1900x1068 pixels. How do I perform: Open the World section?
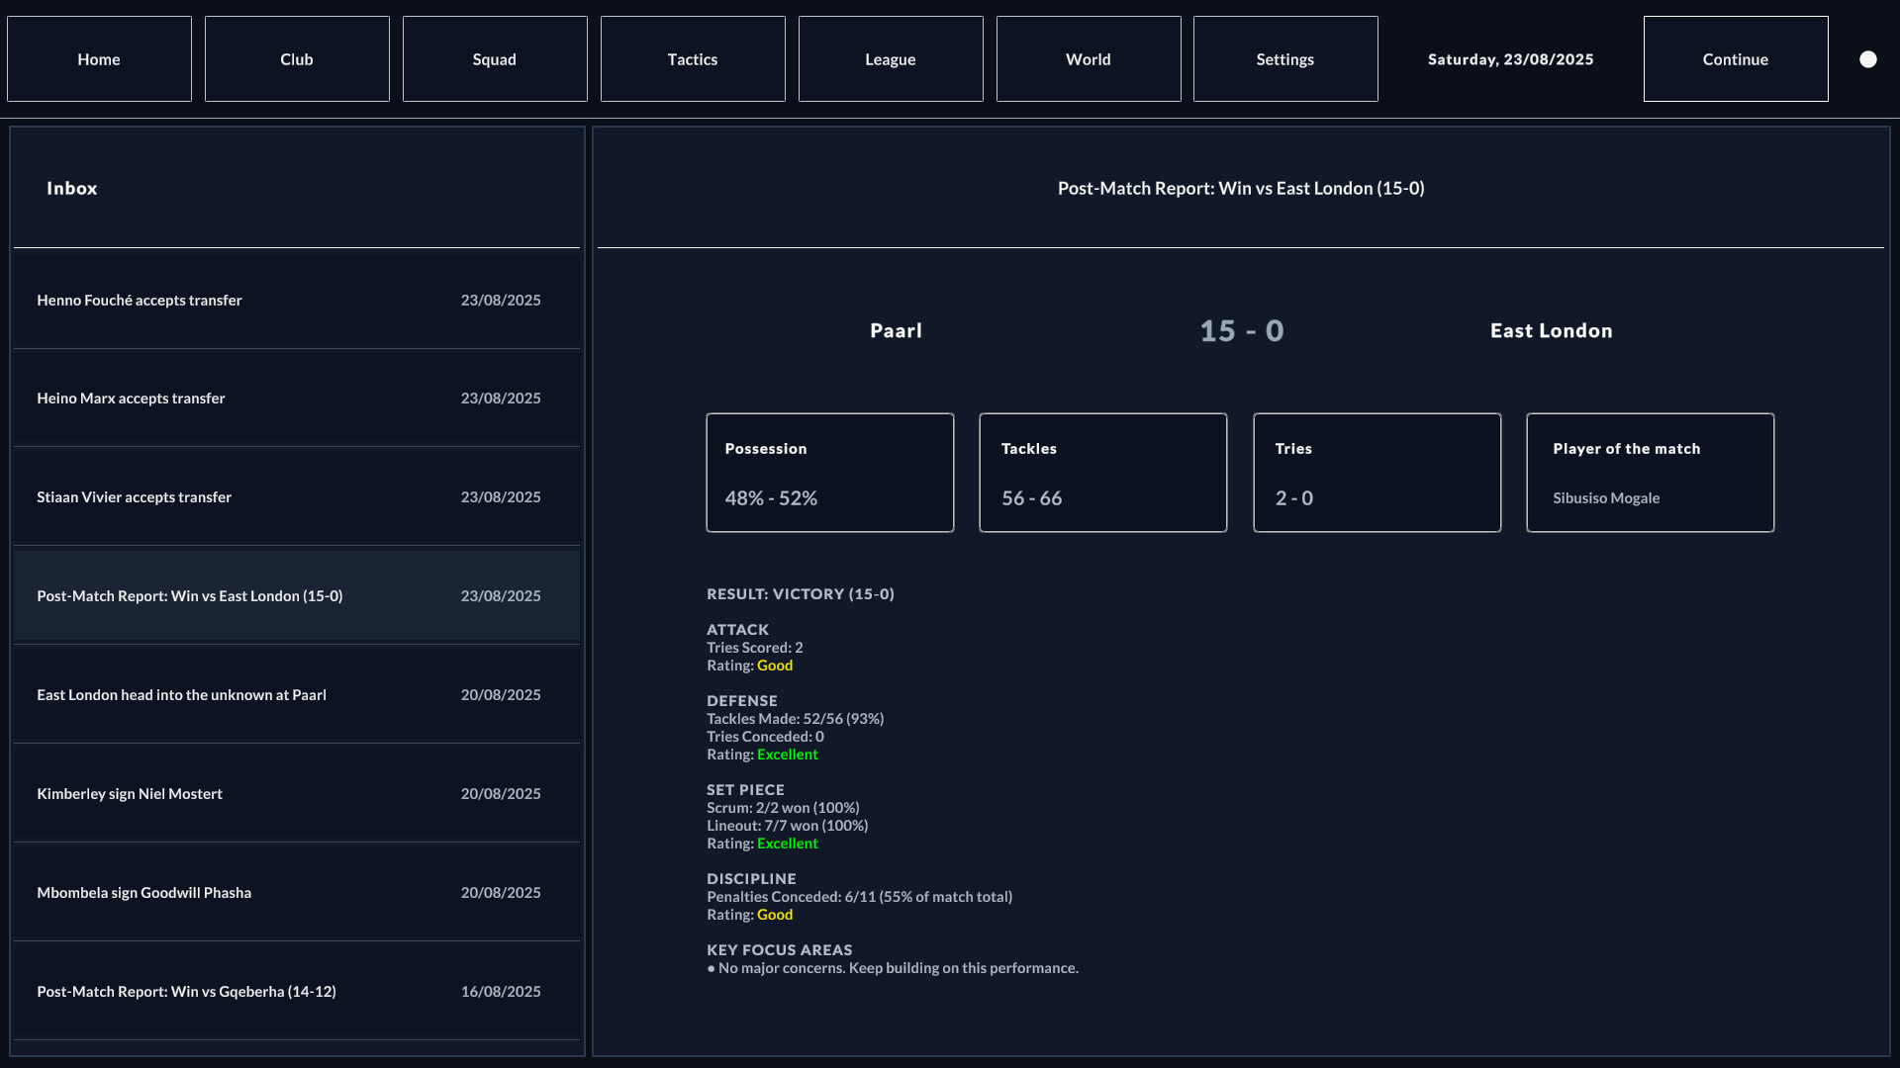[1087, 58]
